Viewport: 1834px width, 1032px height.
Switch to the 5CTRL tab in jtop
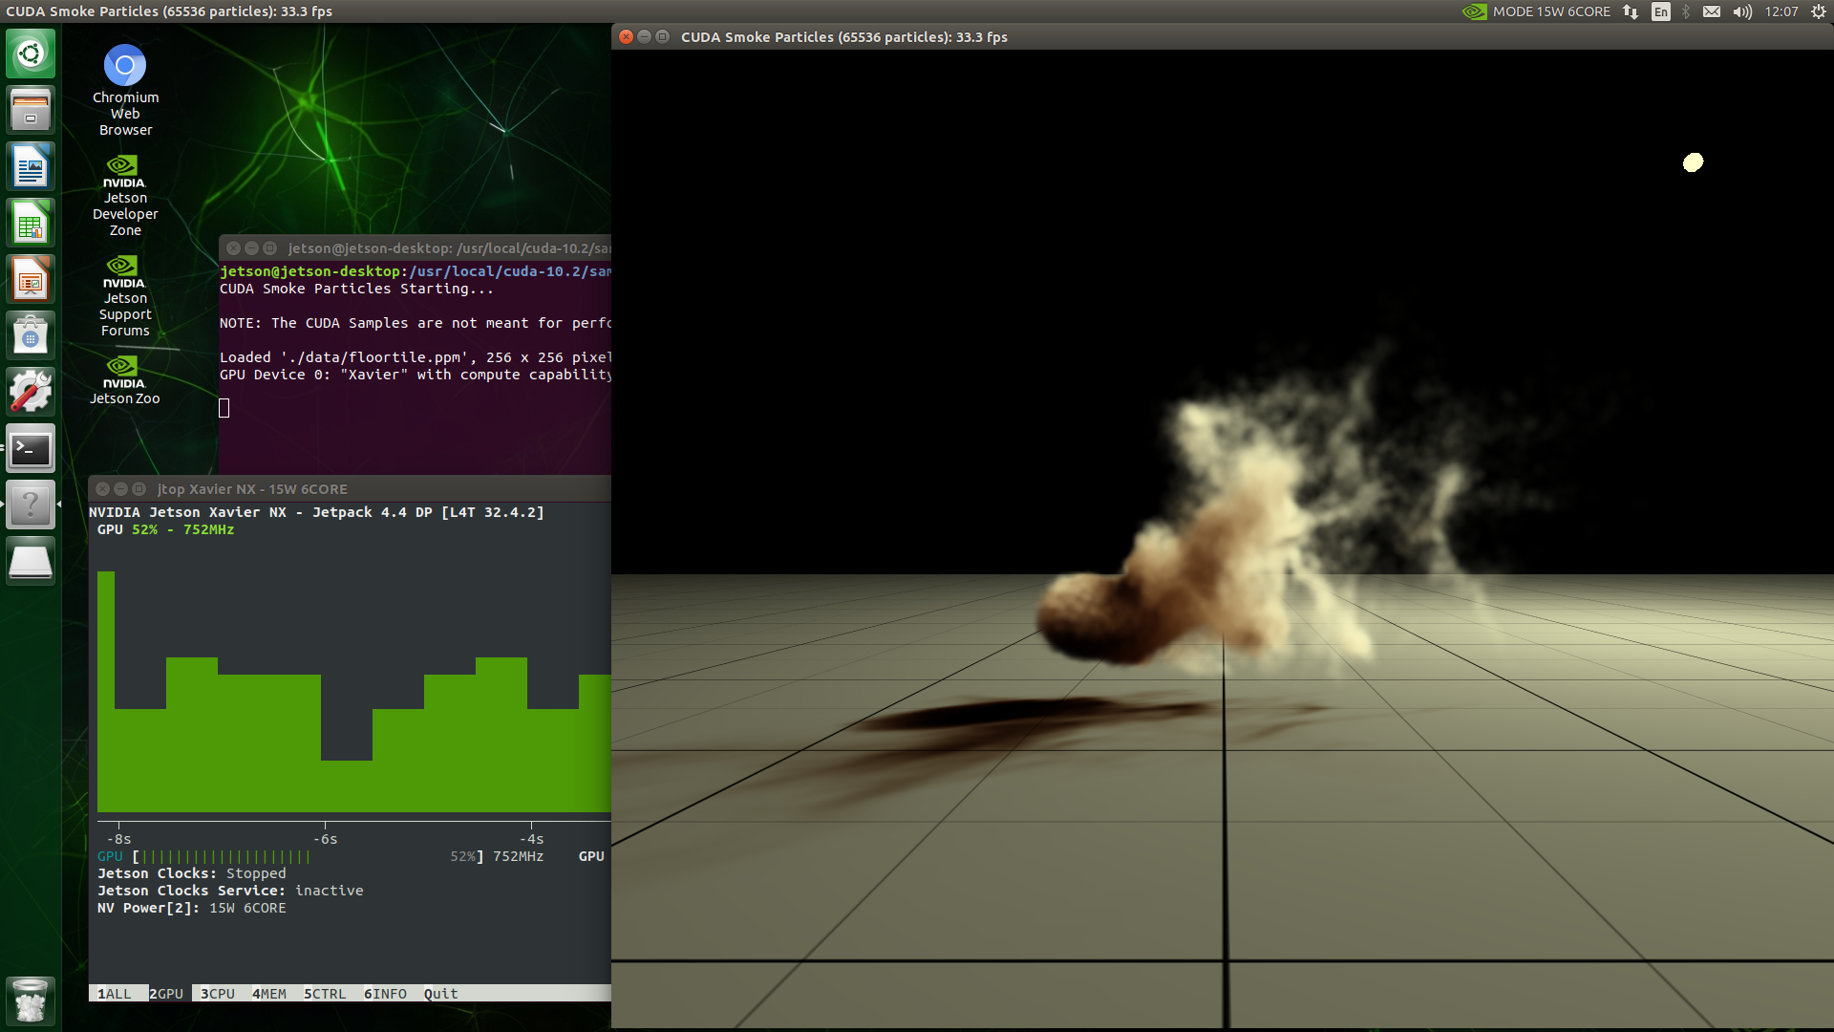(325, 994)
